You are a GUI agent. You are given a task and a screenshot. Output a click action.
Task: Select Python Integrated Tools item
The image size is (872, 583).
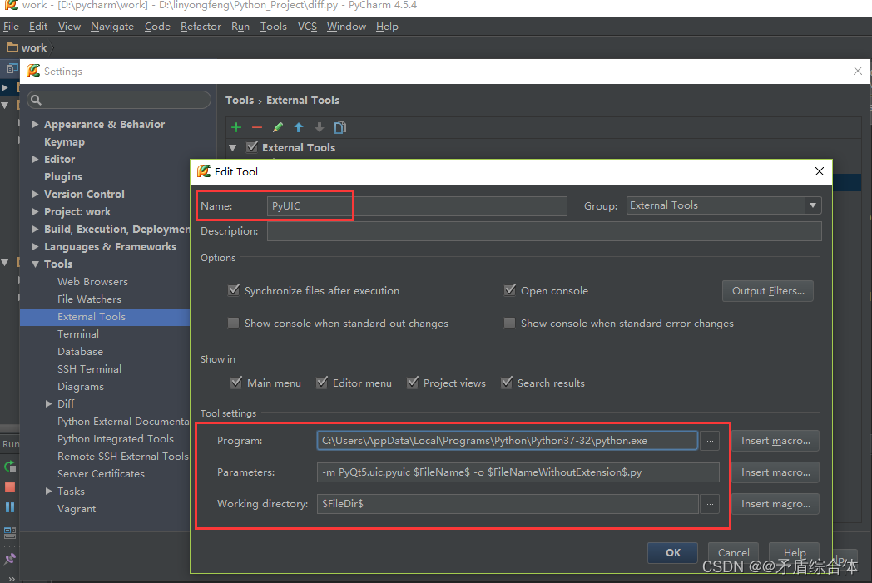116,439
